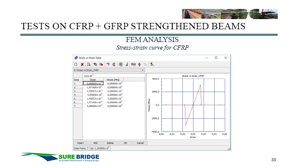Click the Delete button
This screenshot has height=168, width=298.
[110, 143]
